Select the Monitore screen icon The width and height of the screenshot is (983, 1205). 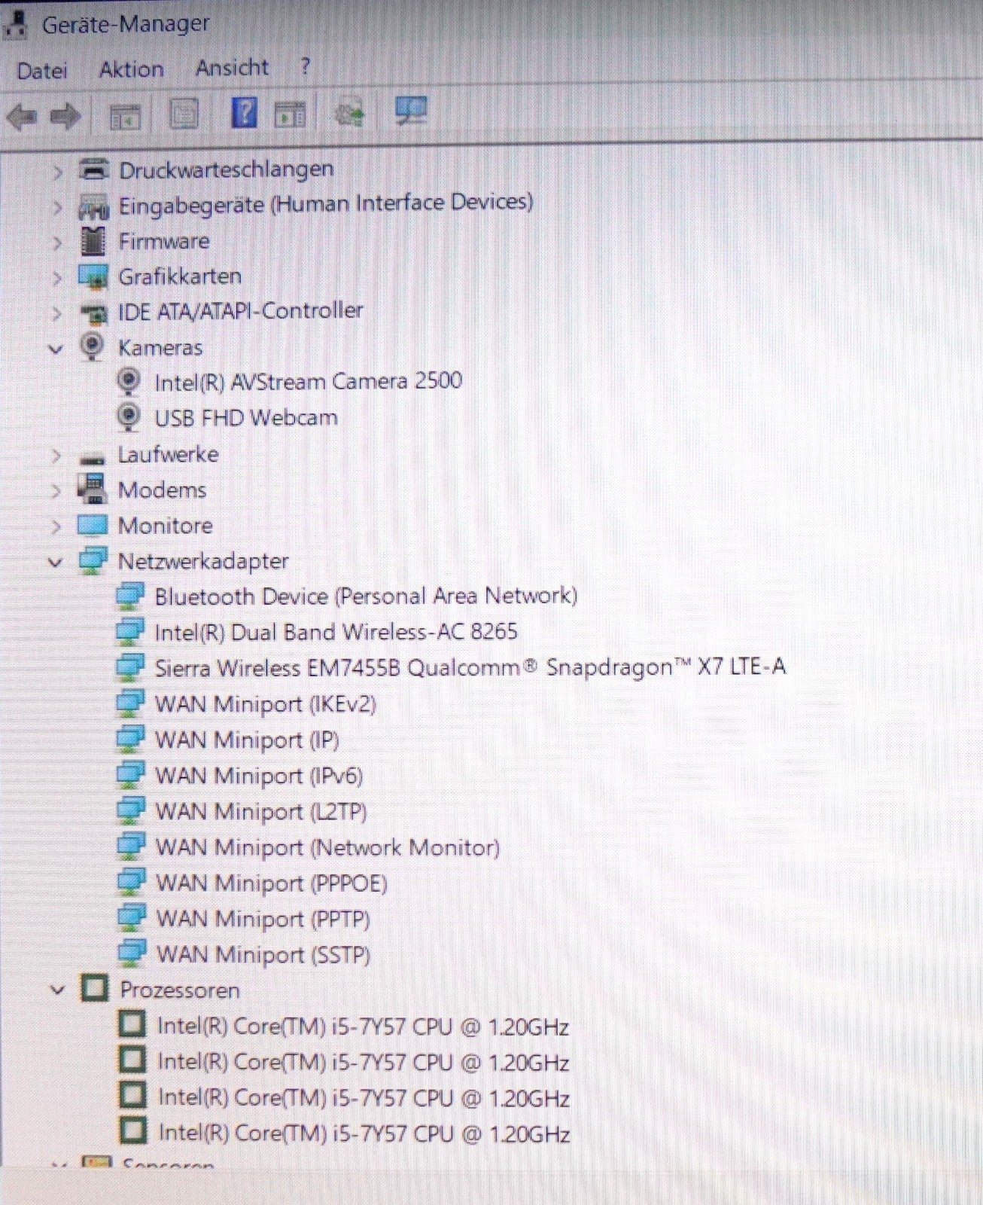pyautogui.click(x=93, y=526)
